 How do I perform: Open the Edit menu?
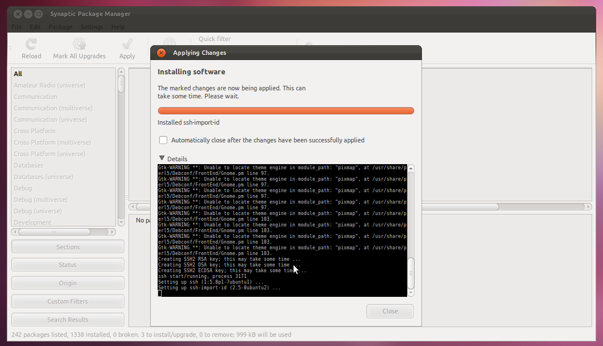(35, 26)
